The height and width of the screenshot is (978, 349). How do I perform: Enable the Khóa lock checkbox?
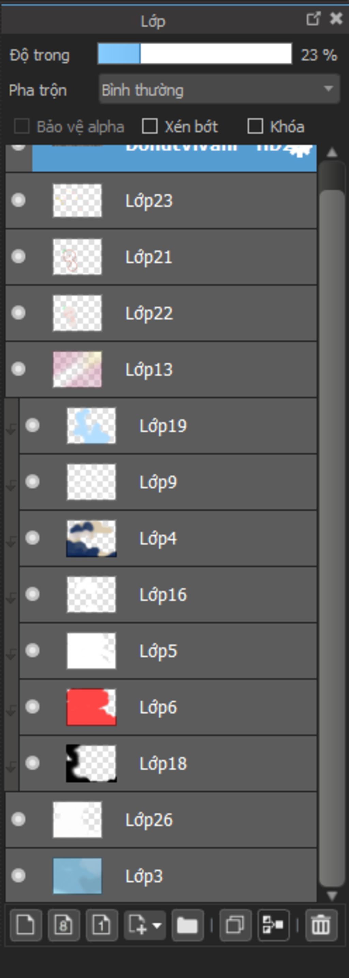[x=255, y=126]
